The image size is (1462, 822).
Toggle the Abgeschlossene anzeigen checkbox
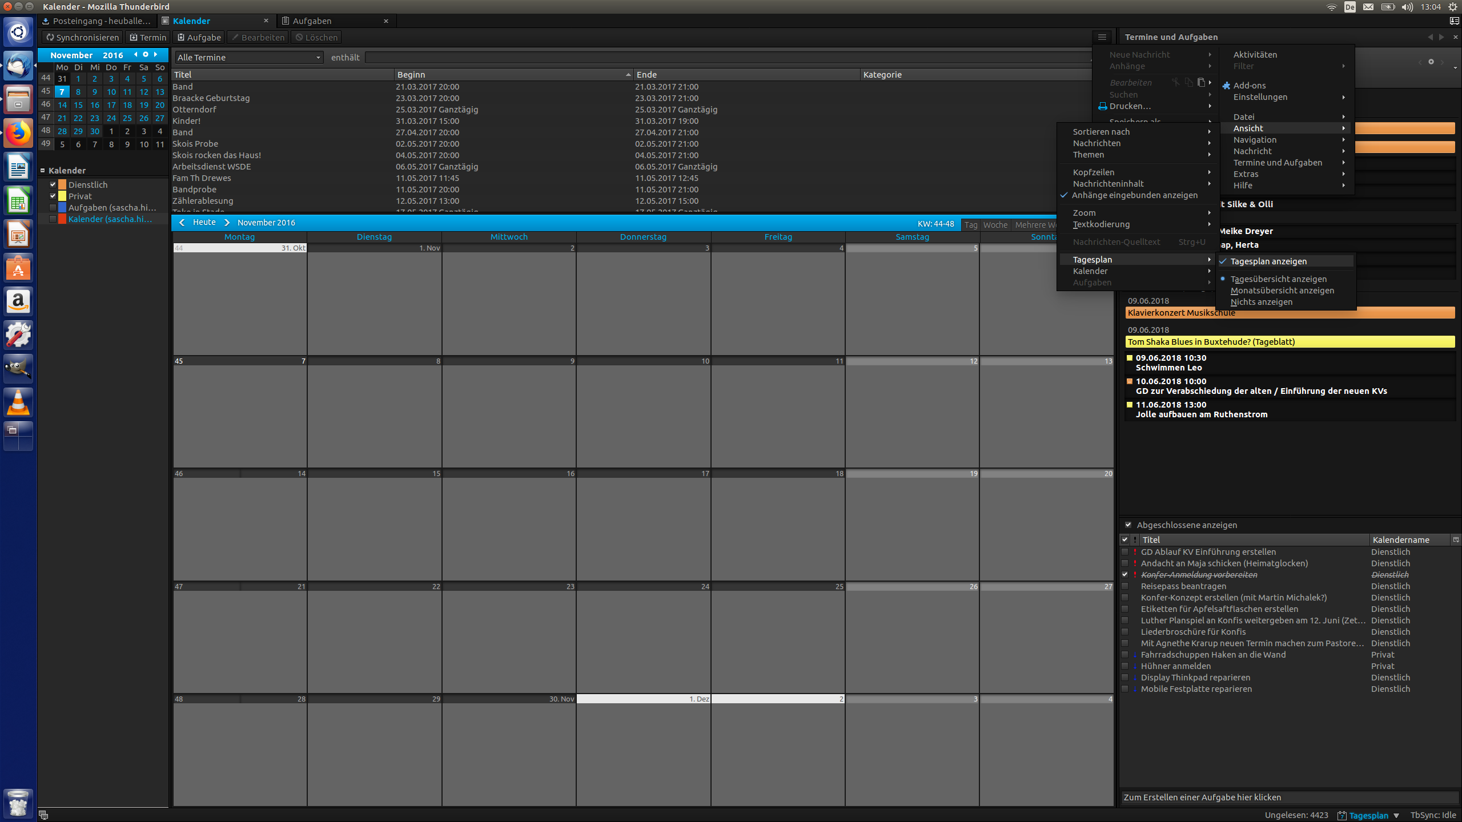tap(1128, 525)
